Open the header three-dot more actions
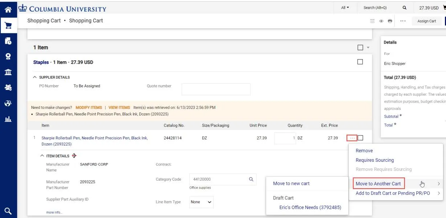 point(403,21)
